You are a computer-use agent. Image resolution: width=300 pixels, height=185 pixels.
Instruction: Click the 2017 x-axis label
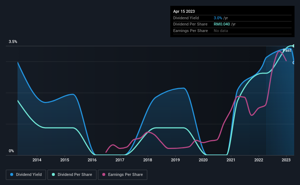120,160
